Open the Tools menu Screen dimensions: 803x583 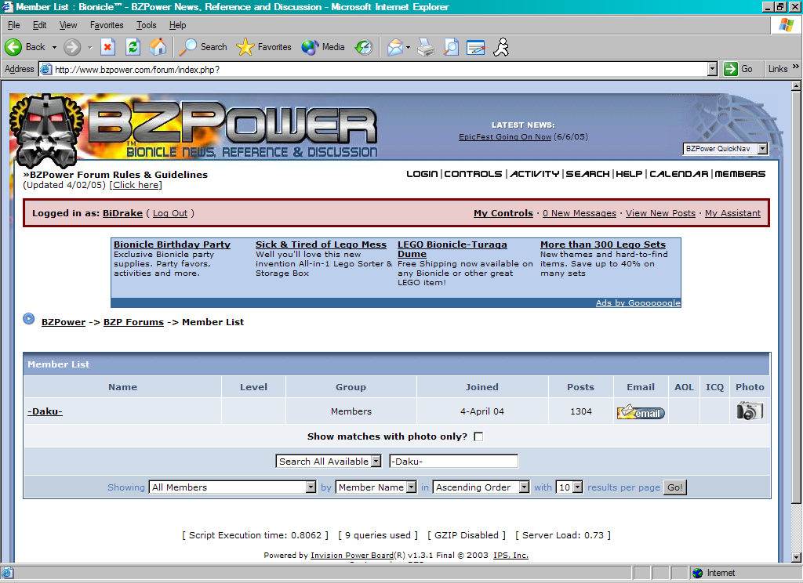(x=146, y=25)
